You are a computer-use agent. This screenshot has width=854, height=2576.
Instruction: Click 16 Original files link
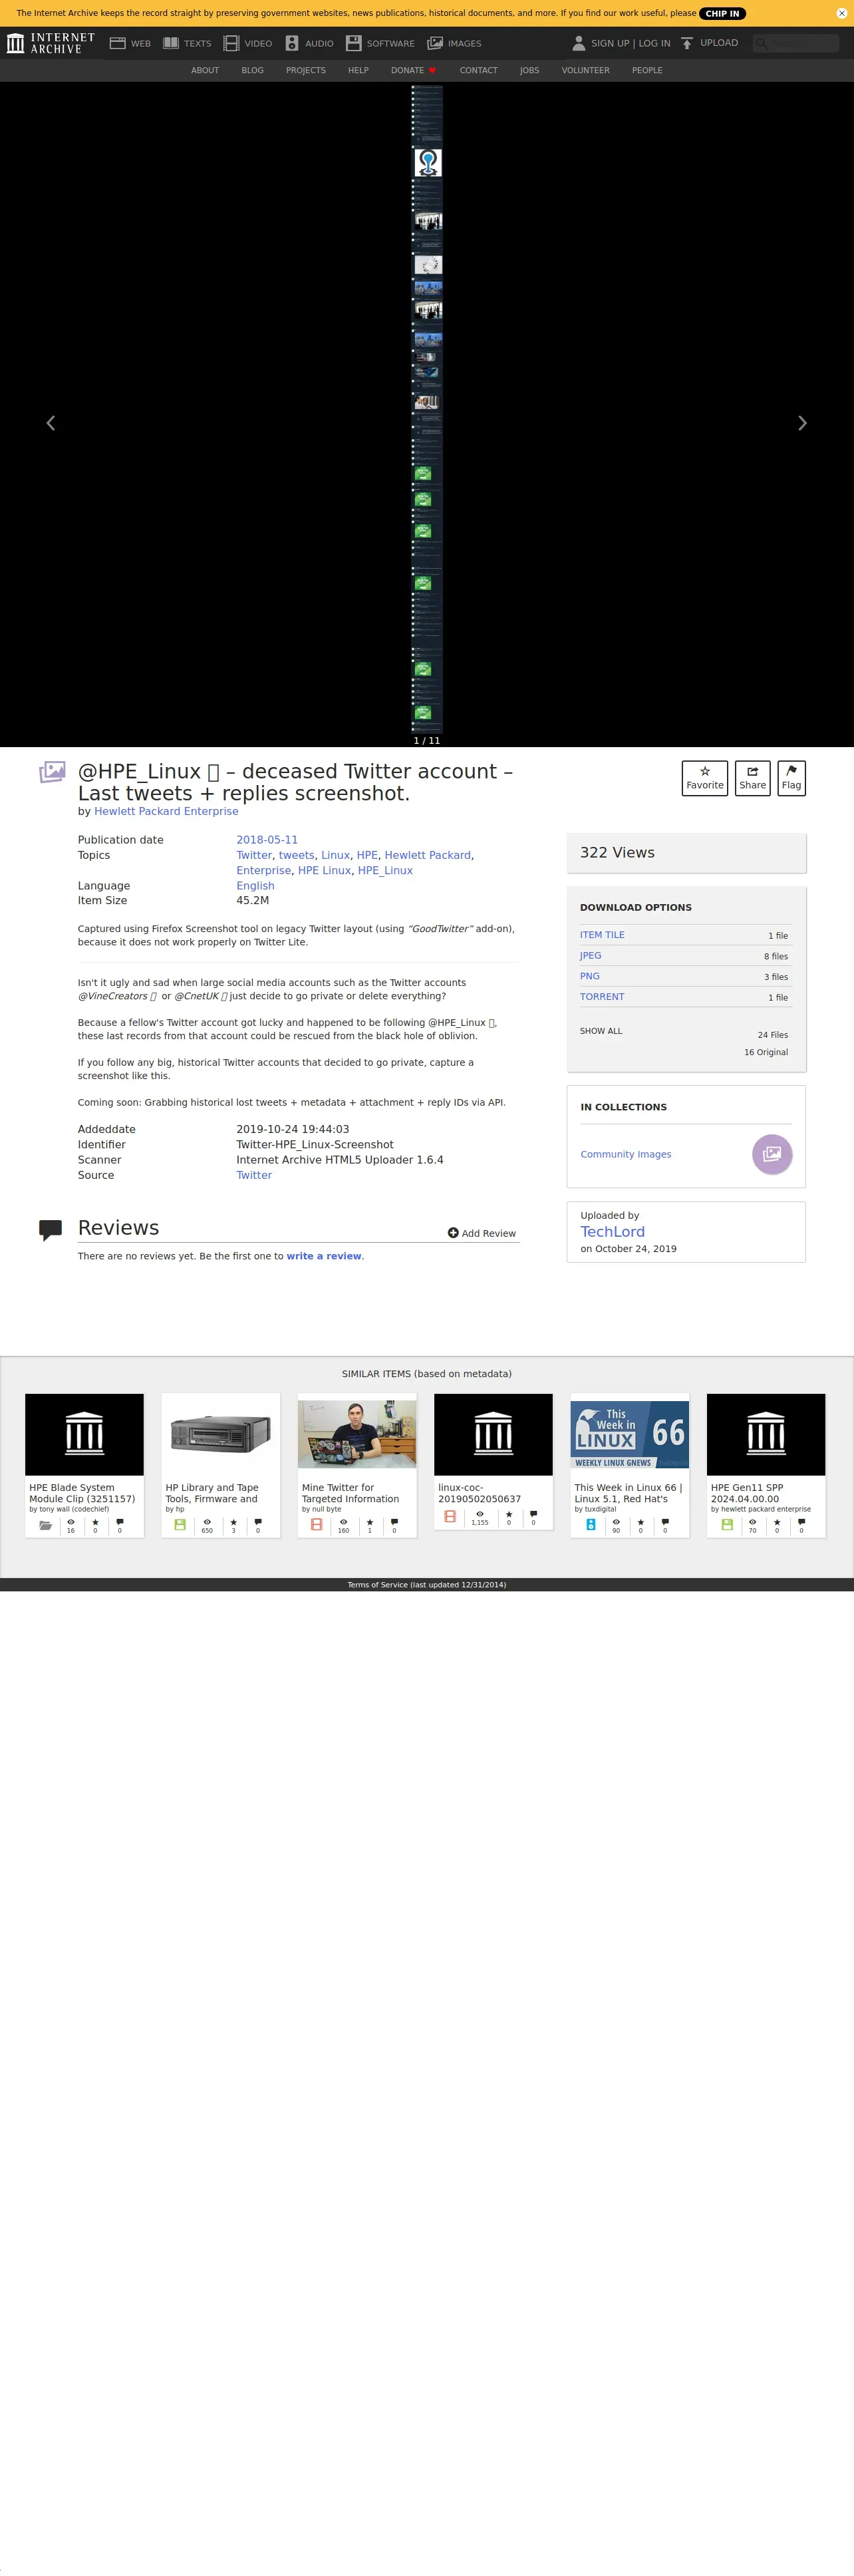766,1052
